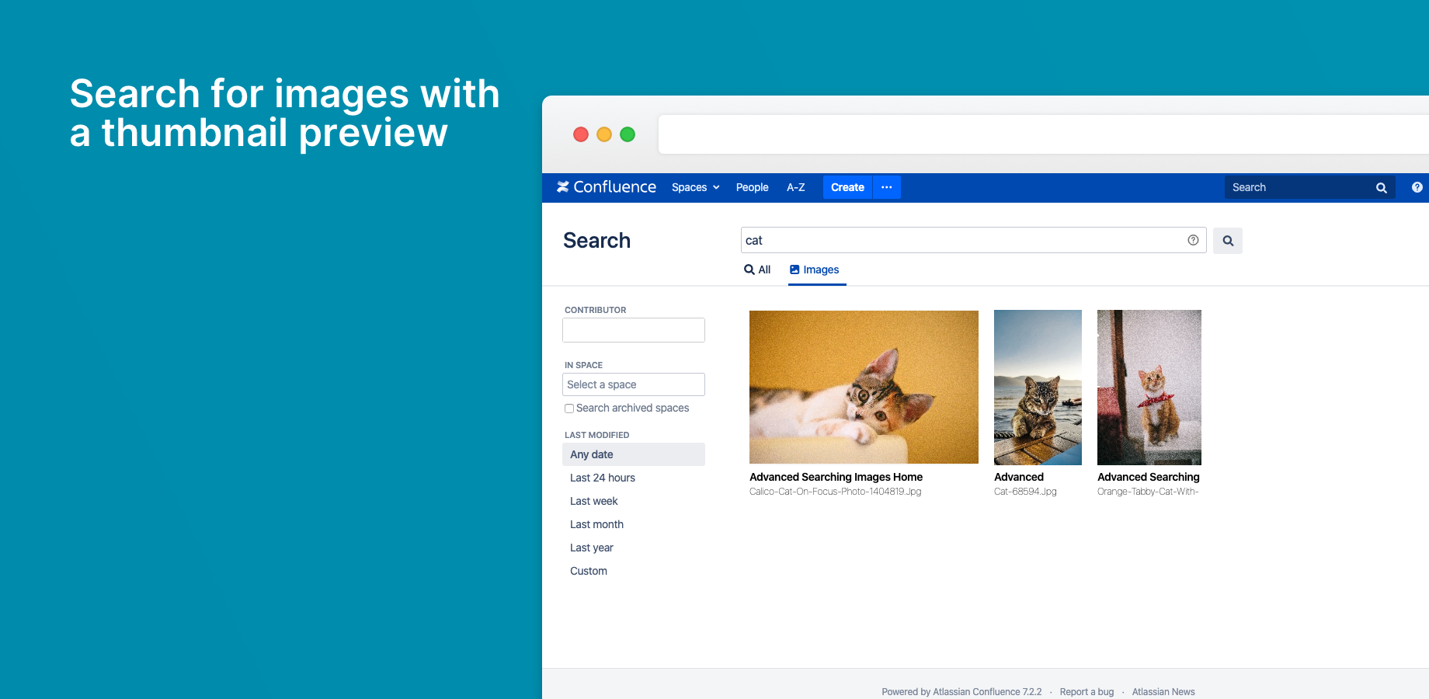Click the Create button

click(847, 187)
